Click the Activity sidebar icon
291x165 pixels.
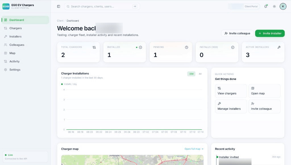[x=6, y=62]
